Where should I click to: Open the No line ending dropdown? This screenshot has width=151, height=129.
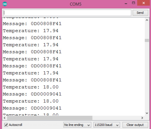(x=77, y=125)
